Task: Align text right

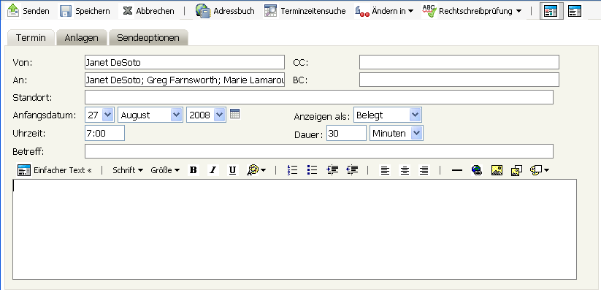Action: pos(424,170)
